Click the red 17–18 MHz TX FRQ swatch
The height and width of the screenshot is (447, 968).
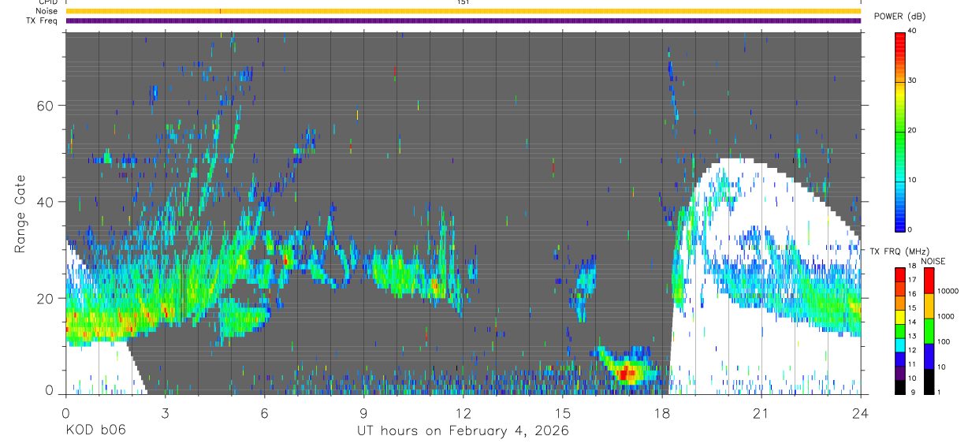899,274
